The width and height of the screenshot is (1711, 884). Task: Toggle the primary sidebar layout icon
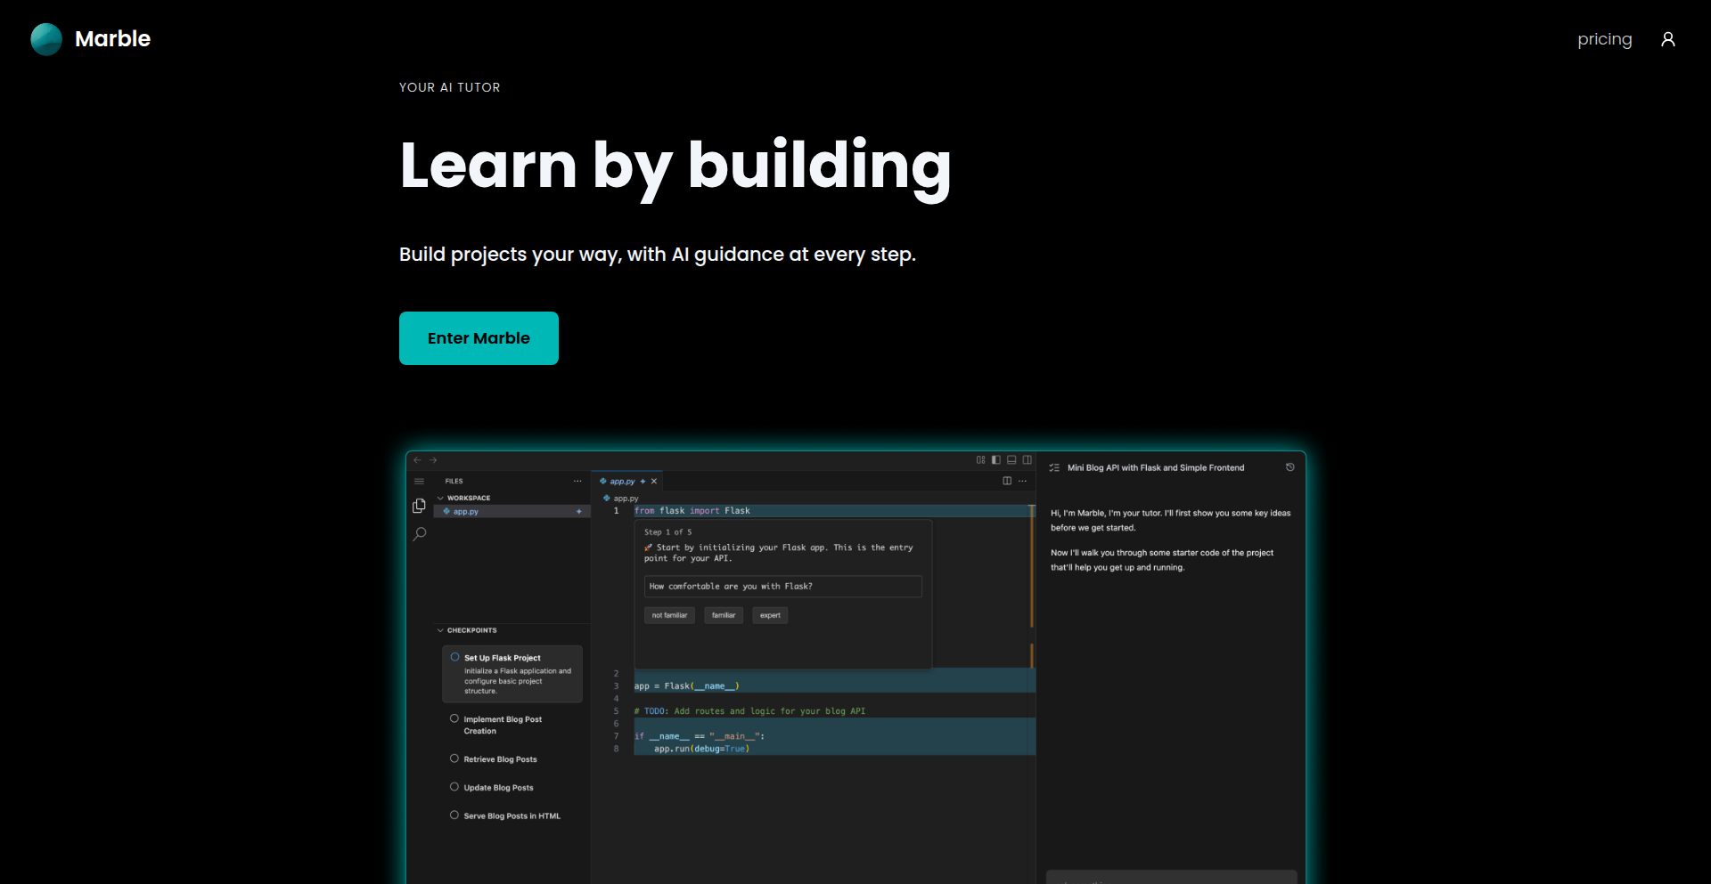(995, 460)
